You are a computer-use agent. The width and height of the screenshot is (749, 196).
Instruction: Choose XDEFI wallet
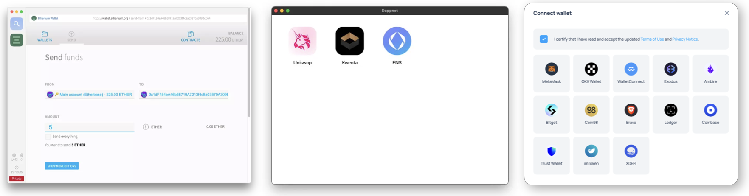[631, 155]
